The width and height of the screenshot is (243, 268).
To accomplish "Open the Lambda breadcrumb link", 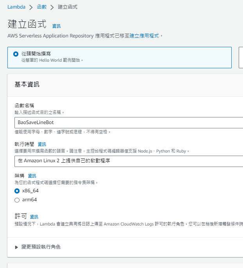I will pos(16,7).
